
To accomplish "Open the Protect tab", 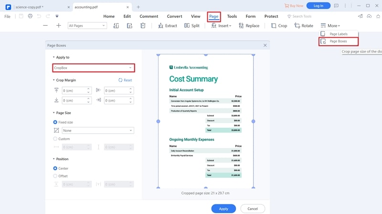I will pyautogui.click(x=271, y=16).
